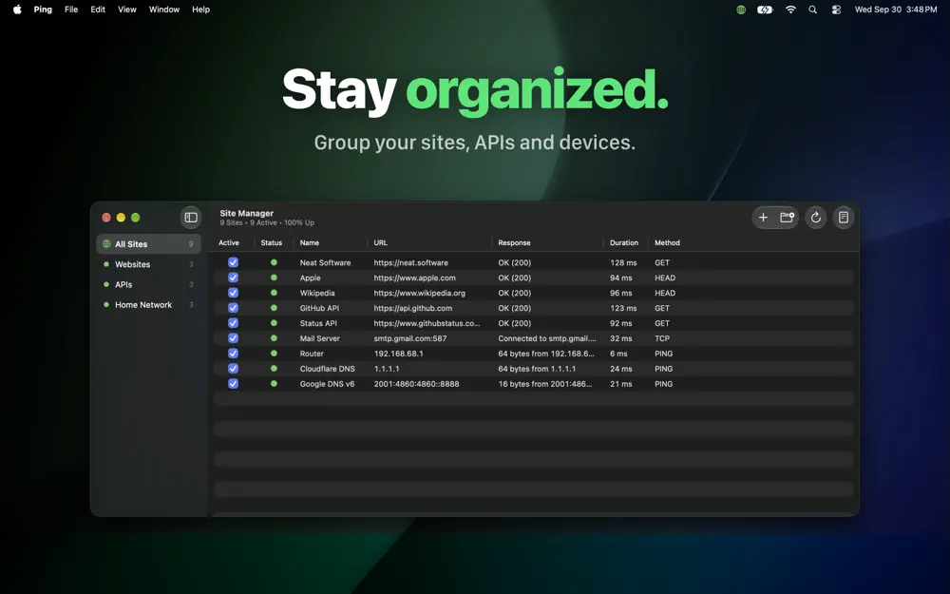Create a new group folder icon
Screen dimensions: 950x594
(x=787, y=217)
